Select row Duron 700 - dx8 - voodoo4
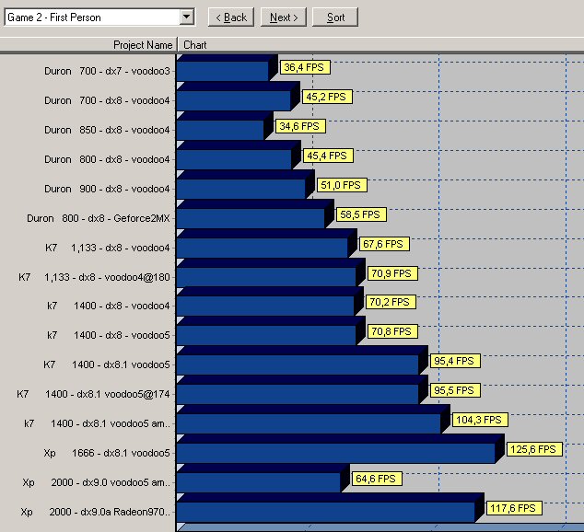The height and width of the screenshot is (532, 584). [x=107, y=100]
